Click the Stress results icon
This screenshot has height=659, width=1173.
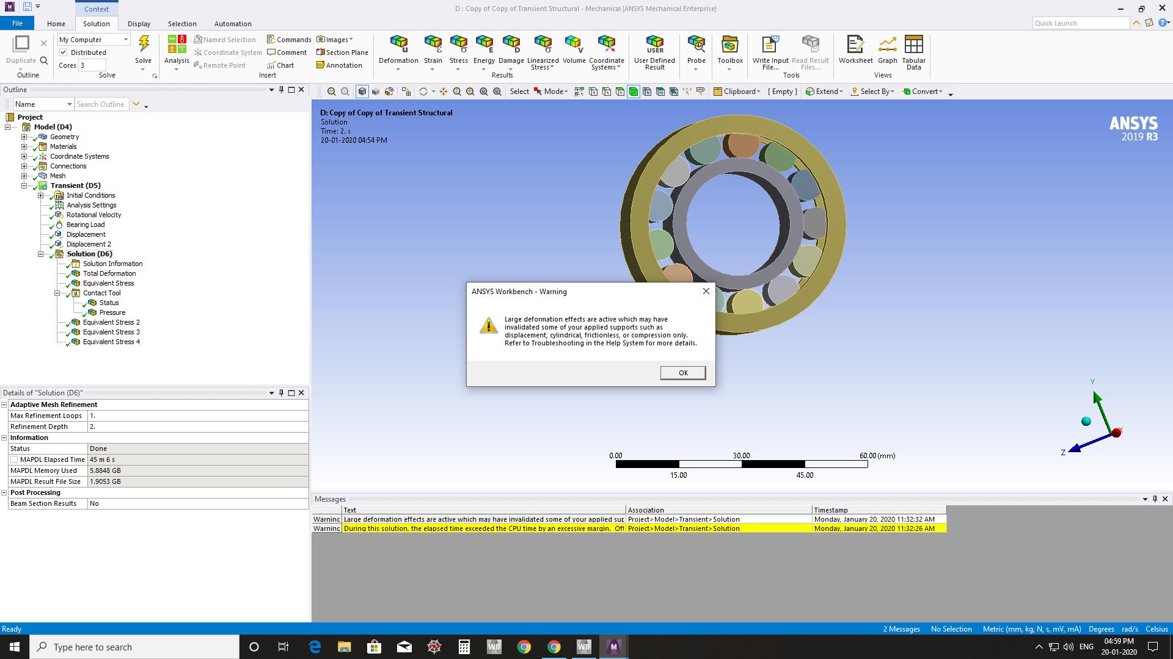458,44
